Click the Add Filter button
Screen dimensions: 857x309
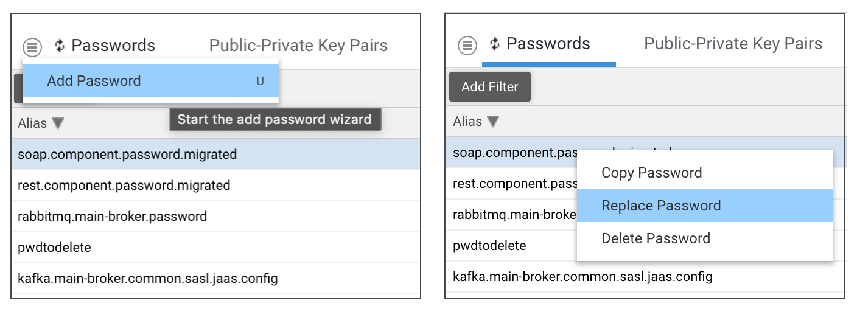(x=490, y=86)
